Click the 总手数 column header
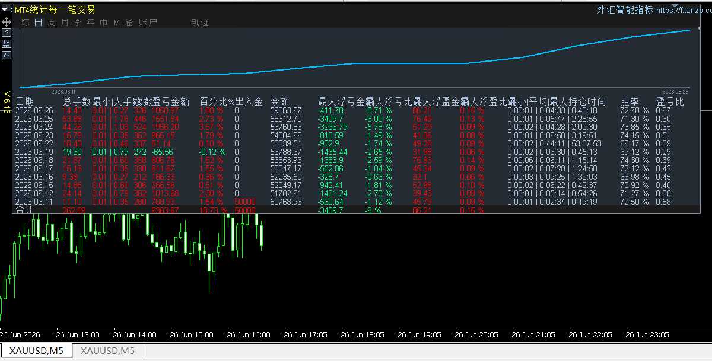Viewport: 712px width, 361px height. point(77,102)
